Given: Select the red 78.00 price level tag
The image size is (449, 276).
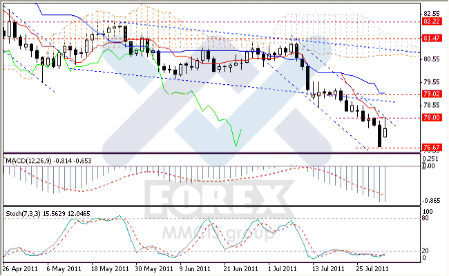Looking at the screenshot, I should [x=431, y=118].
